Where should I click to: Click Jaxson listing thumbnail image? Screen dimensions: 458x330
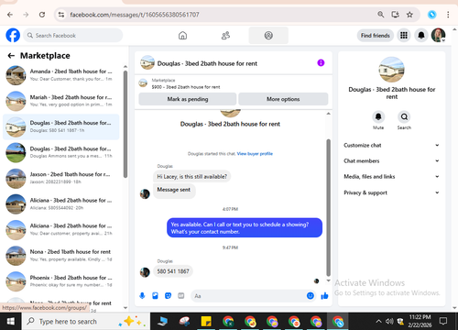coord(16,179)
